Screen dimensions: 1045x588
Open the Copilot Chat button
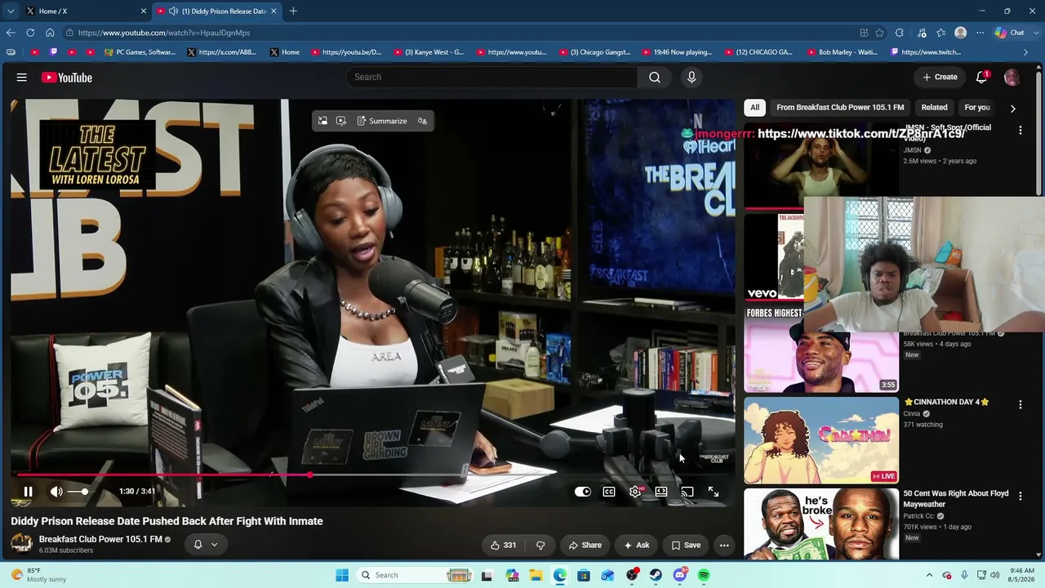point(1010,33)
